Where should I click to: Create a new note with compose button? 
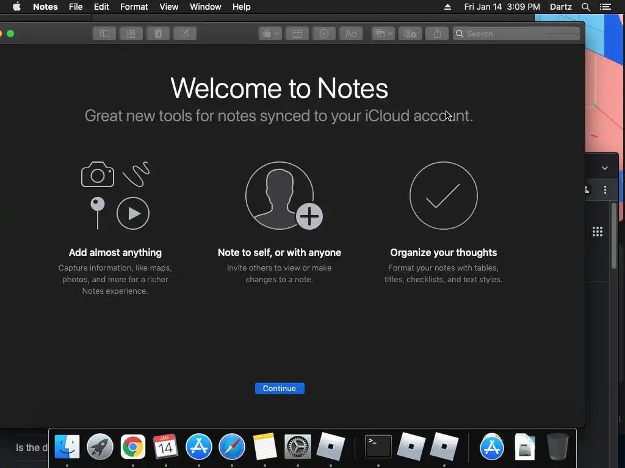tap(184, 34)
